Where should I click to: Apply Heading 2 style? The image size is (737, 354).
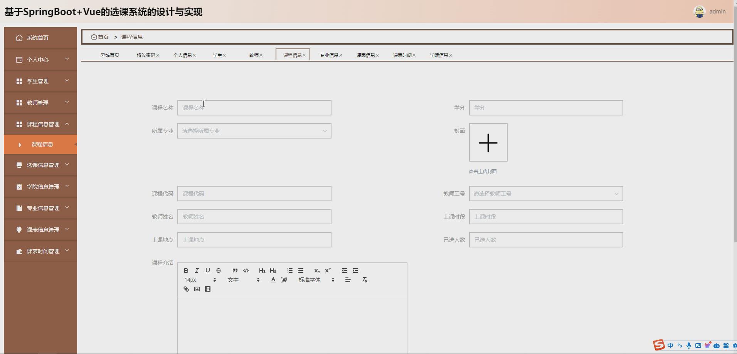(x=273, y=271)
